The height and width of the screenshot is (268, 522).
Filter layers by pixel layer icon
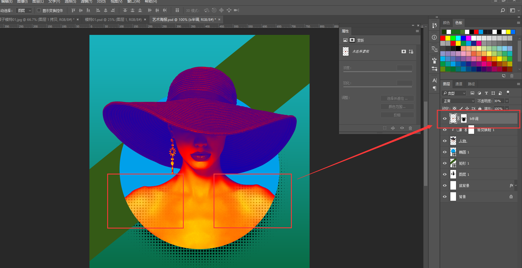pyautogui.click(x=472, y=93)
